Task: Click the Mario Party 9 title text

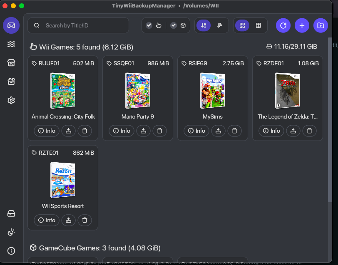Action: pos(138,116)
